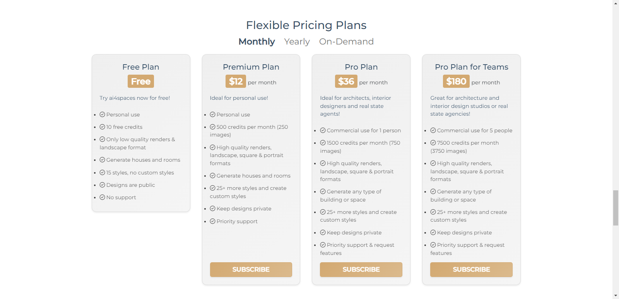Subscribe to Pro Plan for Teams
The width and height of the screenshot is (619, 299).
471,270
